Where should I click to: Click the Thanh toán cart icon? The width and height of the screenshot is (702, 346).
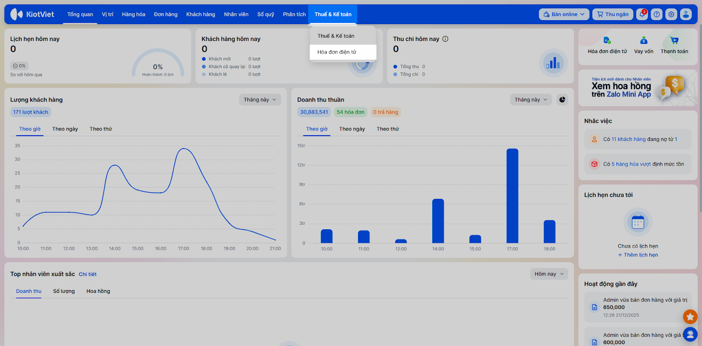click(x=674, y=41)
